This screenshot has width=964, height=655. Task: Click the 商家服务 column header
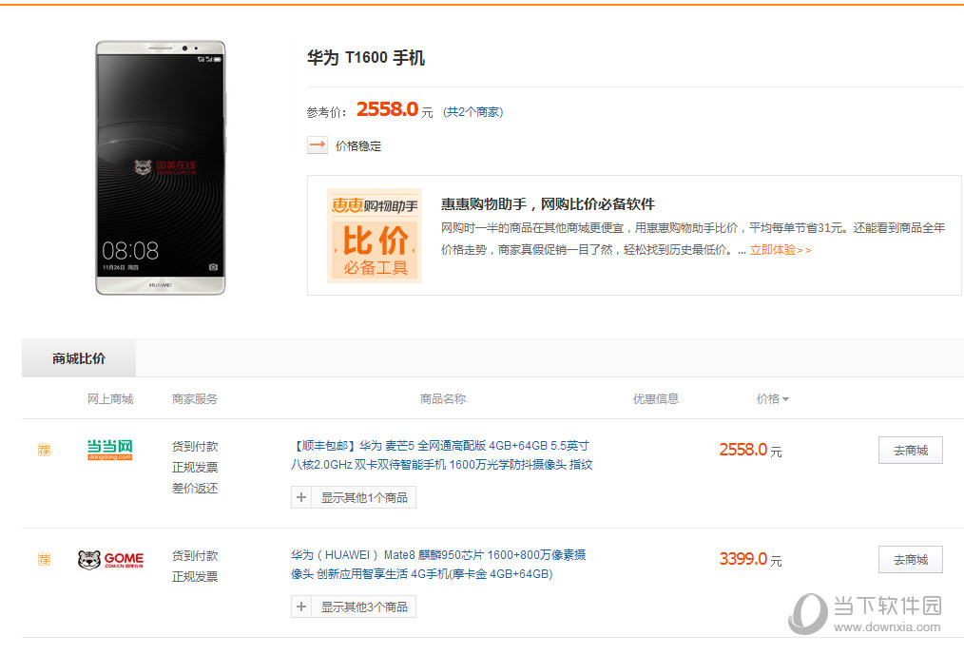[195, 398]
